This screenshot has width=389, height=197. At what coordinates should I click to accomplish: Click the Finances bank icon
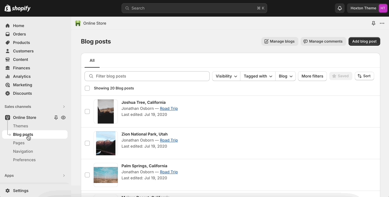click(x=8, y=68)
